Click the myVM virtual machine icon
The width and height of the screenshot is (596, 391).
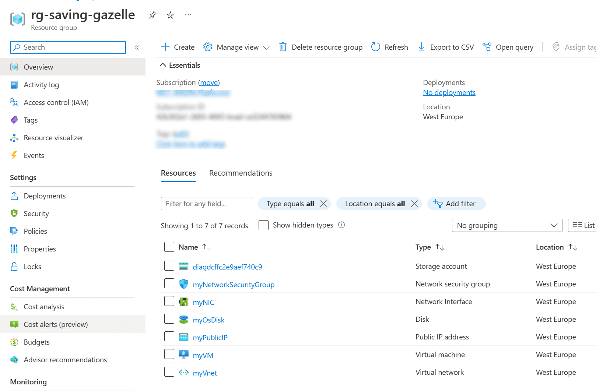[x=183, y=355]
